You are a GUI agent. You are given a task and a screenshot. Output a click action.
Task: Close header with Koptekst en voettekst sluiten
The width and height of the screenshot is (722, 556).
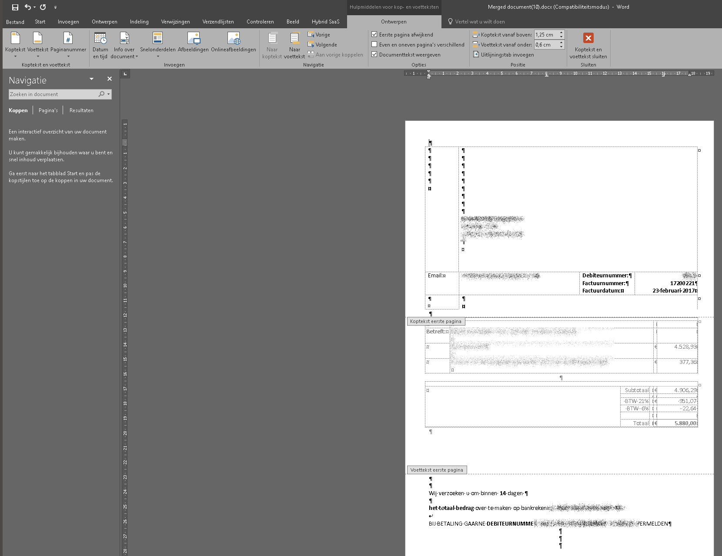pos(588,39)
